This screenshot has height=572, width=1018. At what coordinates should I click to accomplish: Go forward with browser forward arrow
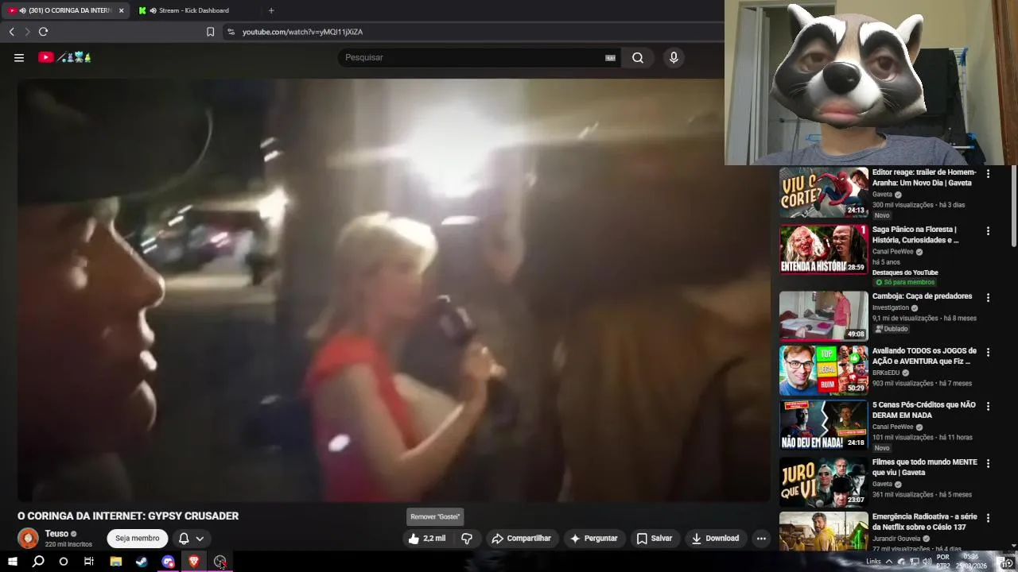(x=27, y=32)
